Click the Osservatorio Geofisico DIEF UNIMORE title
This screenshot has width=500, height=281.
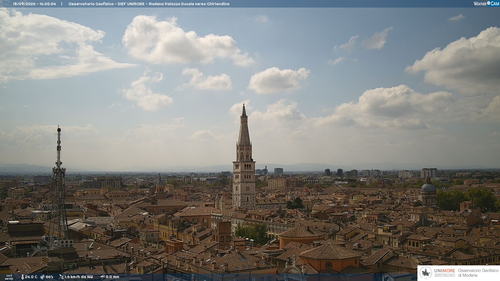(106, 4)
